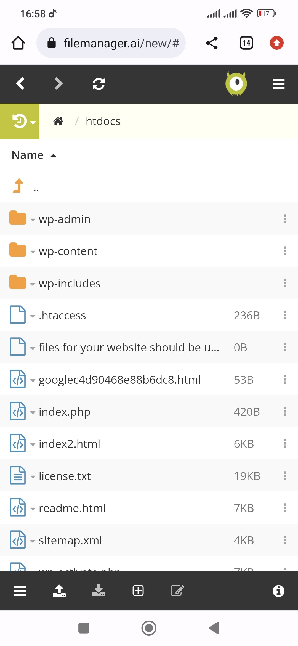Click the new file plus icon
This screenshot has width=298, height=646.
coord(138,591)
